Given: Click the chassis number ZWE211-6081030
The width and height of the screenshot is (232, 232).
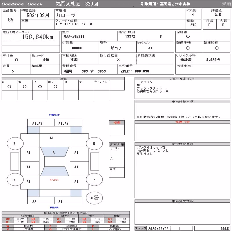Looking at the screenshot, I should pyautogui.click(x=135, y=71).
